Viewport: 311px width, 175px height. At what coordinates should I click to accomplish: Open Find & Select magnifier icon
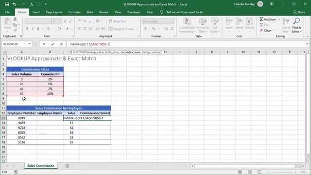click(296, 21)
